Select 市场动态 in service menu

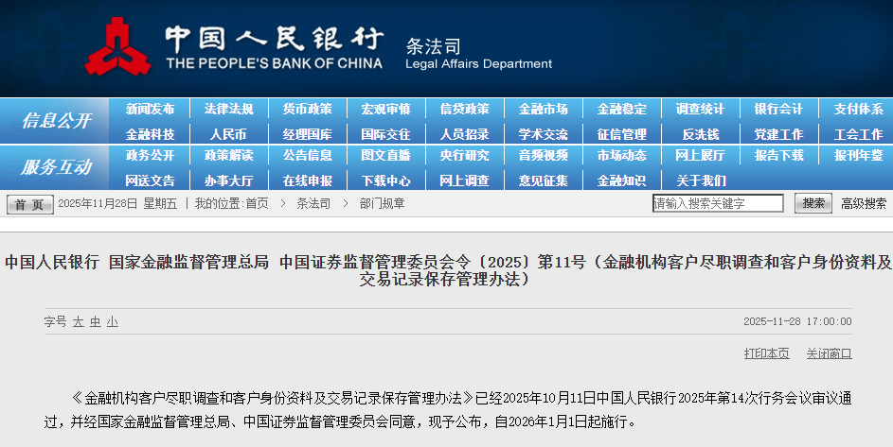[x=621, y=155]
